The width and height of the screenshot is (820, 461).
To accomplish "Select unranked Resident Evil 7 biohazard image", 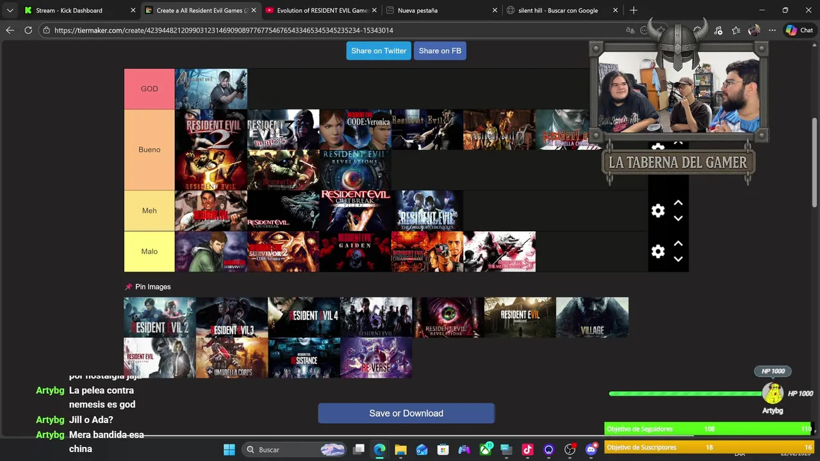I will point(520,317).
